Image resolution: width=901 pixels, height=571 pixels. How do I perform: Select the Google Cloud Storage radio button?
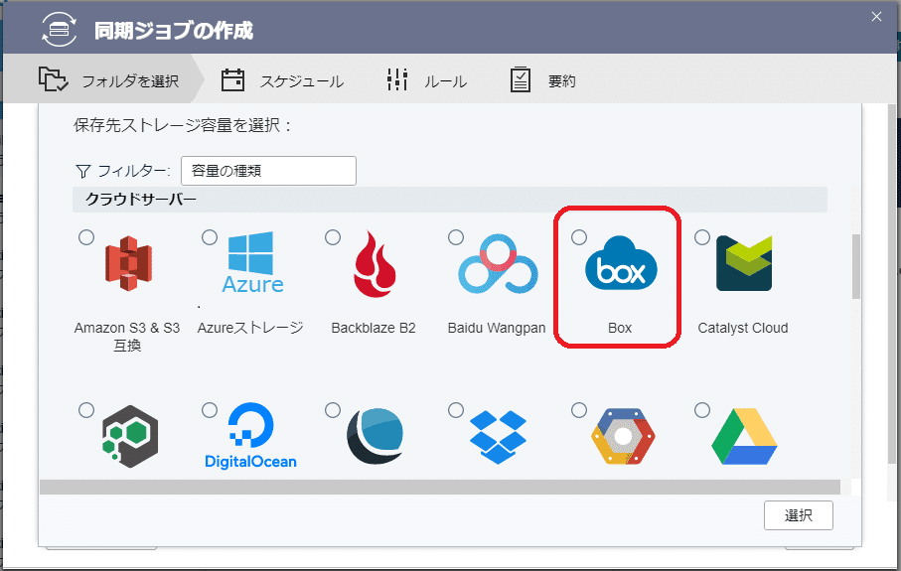coord(579,410)
